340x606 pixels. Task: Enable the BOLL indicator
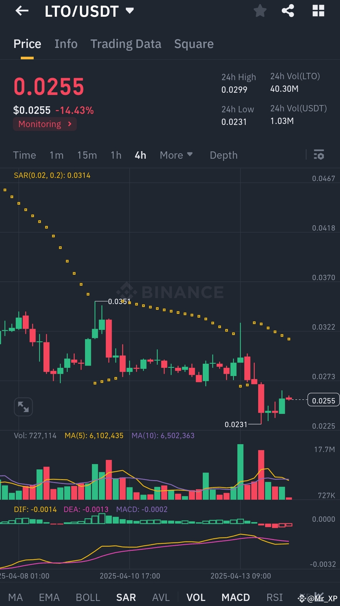[x=88, y=597]
